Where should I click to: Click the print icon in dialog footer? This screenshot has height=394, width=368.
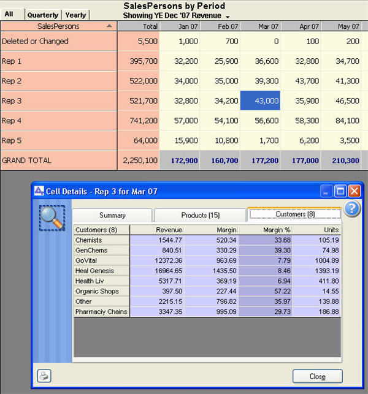(x=45, y=376)
